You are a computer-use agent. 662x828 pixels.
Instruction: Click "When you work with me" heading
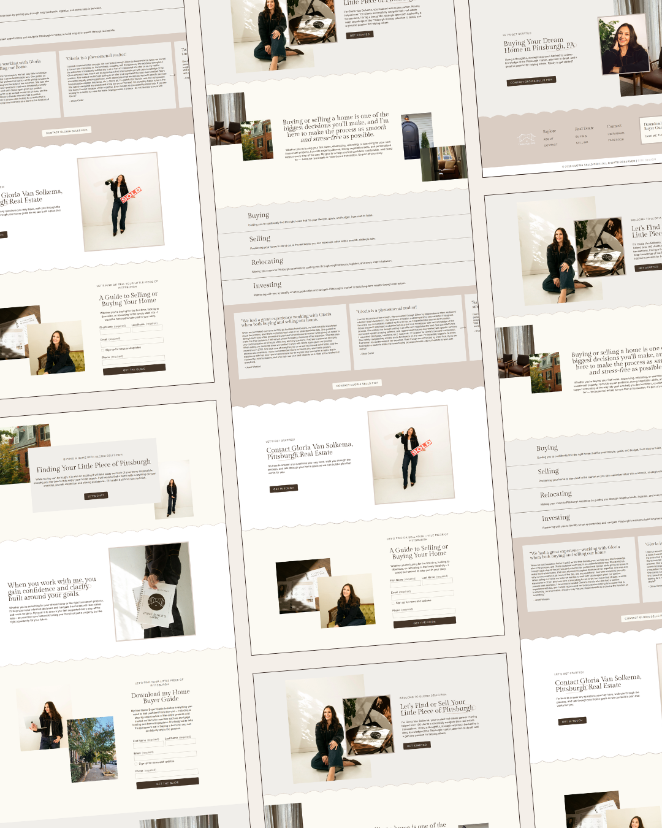pyautogui.click(x=52, y=587)
